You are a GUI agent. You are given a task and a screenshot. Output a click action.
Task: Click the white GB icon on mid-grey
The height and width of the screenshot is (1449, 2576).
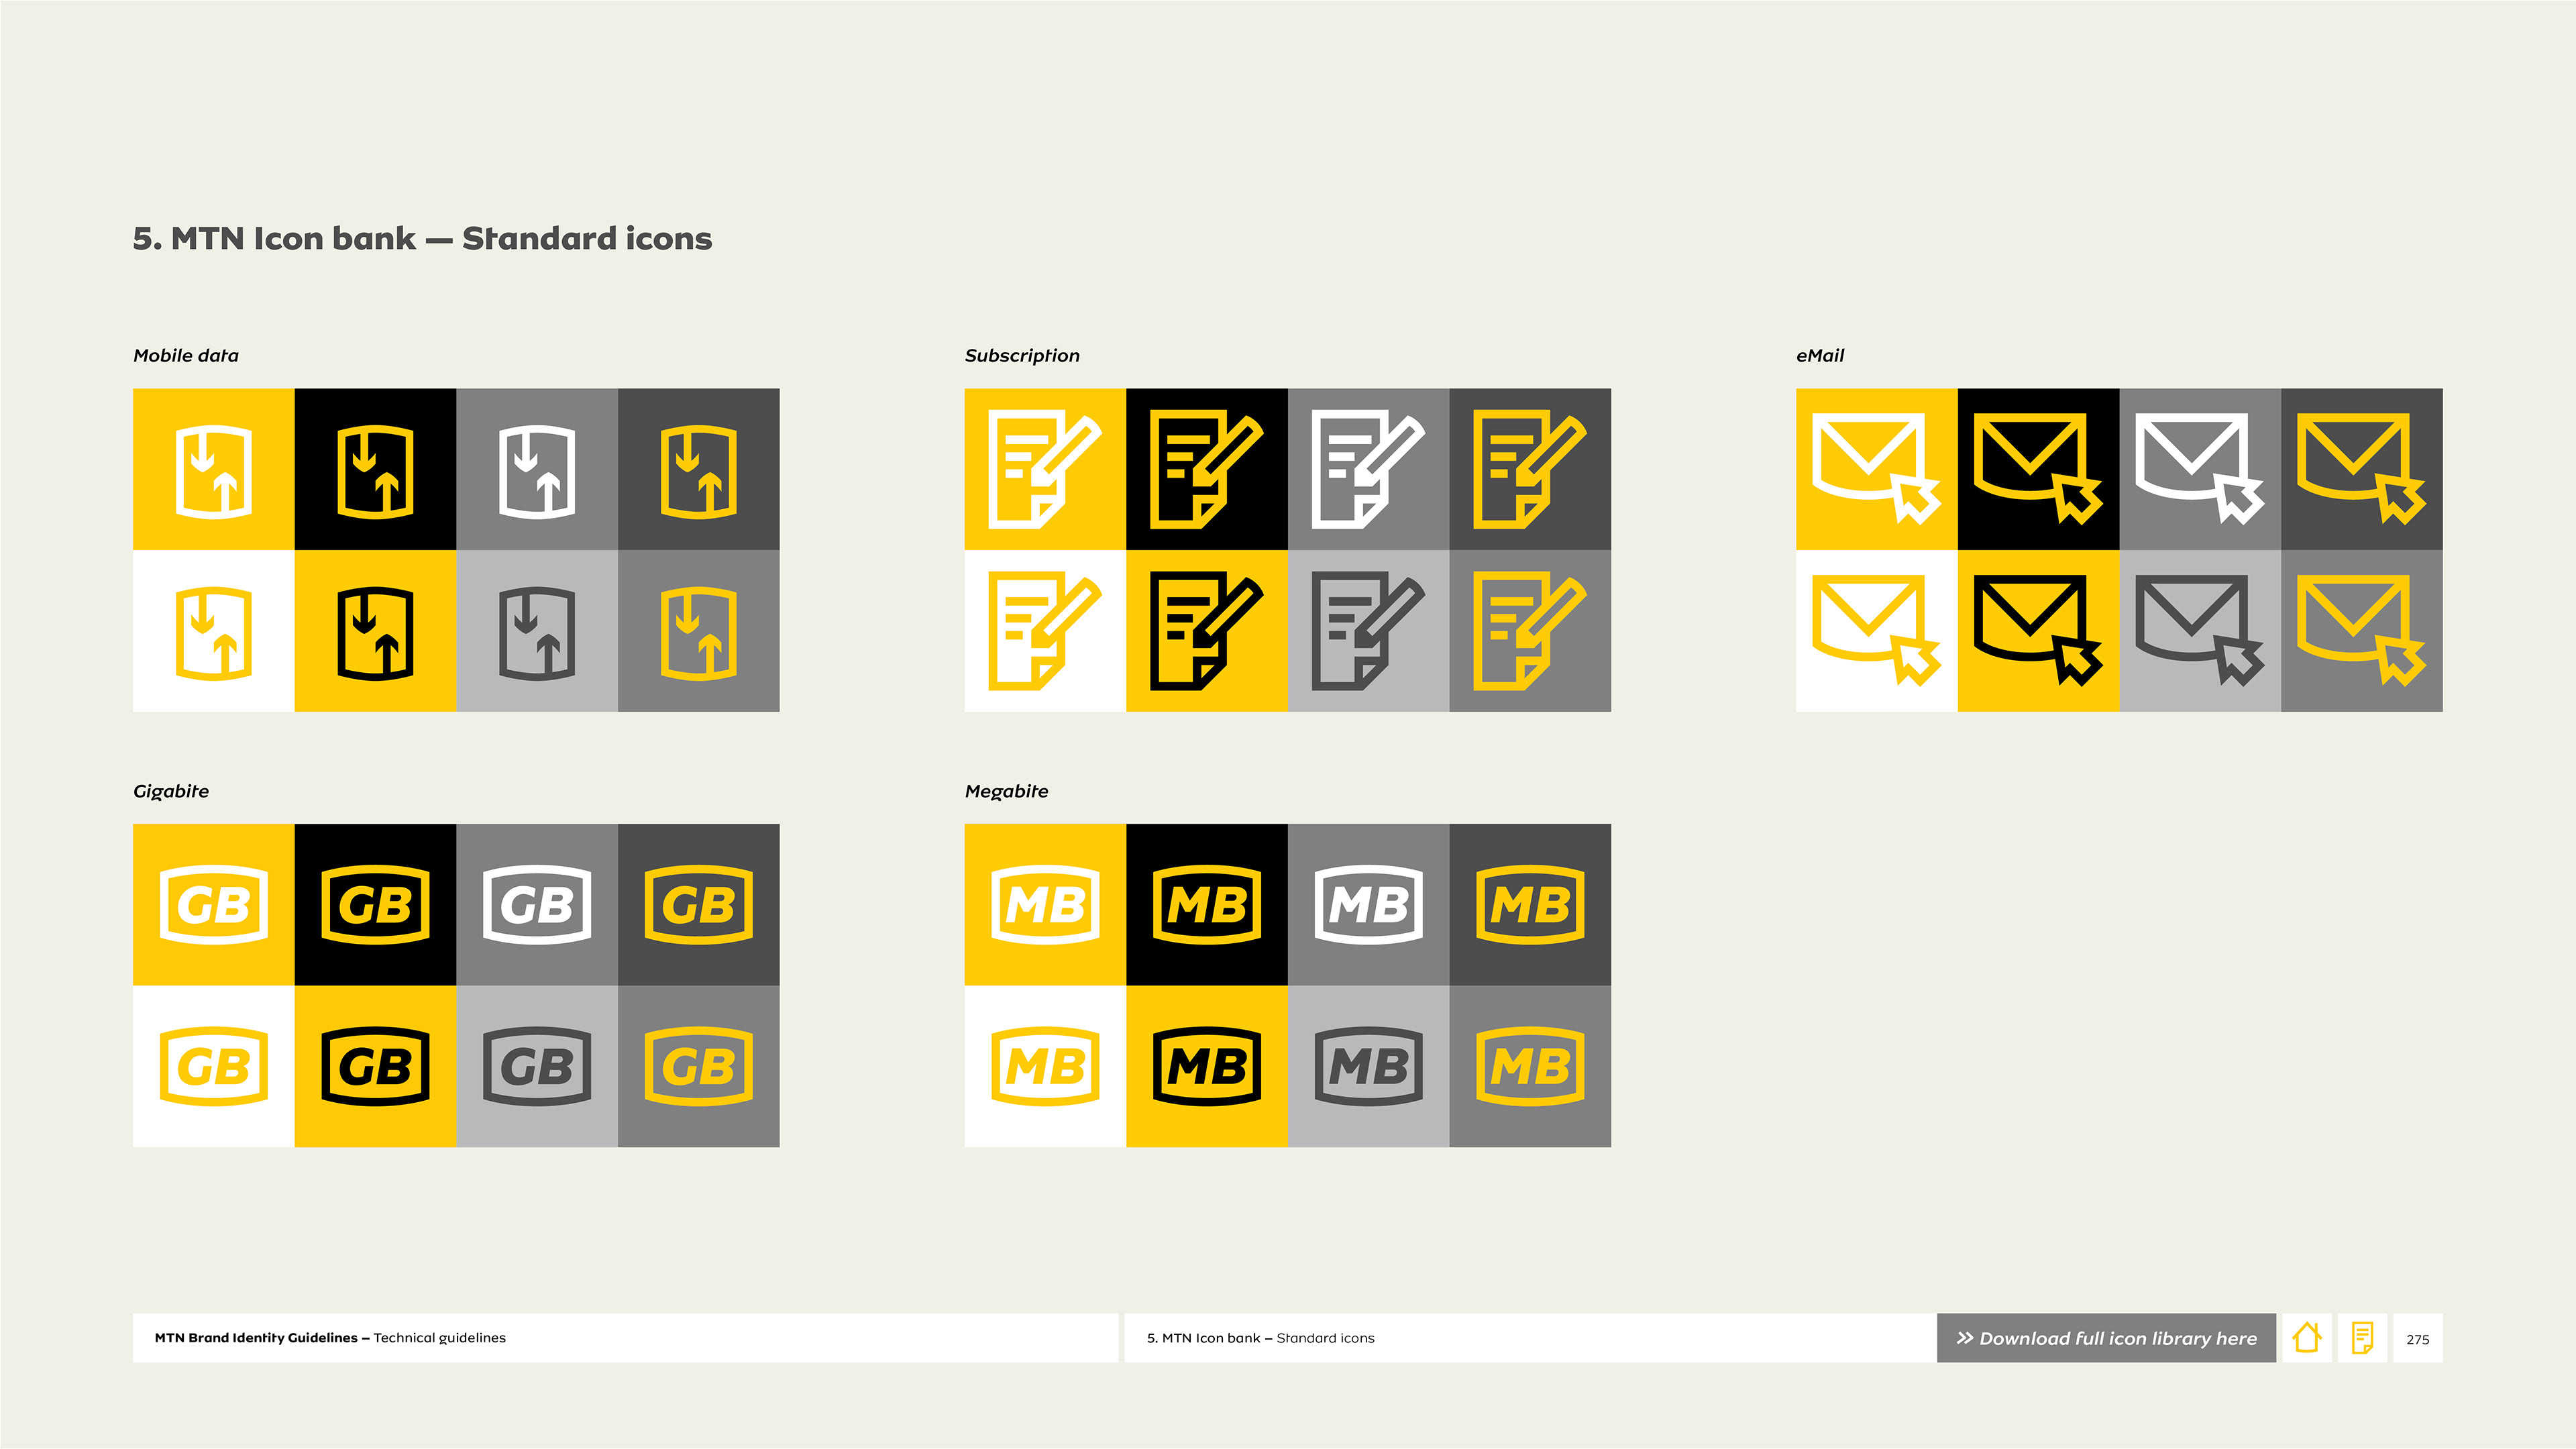pos(537,905)
